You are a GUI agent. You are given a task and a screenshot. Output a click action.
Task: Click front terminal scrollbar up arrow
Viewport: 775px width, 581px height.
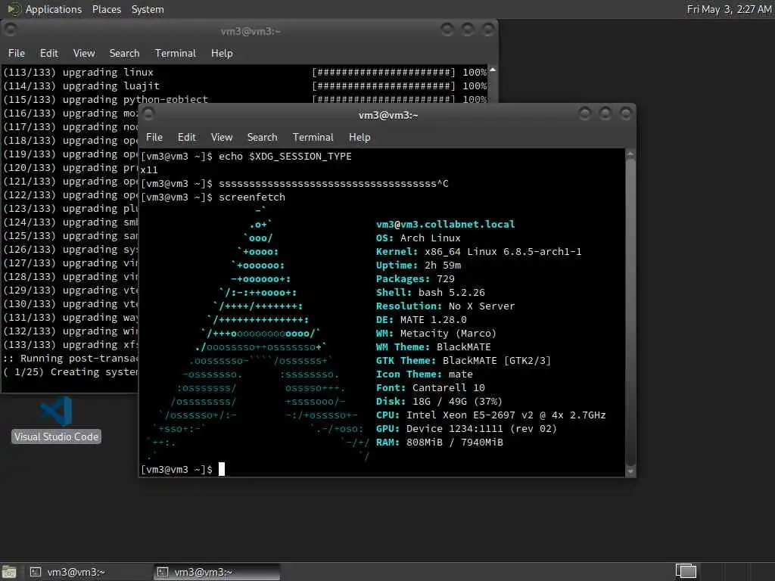coord(630,154)
